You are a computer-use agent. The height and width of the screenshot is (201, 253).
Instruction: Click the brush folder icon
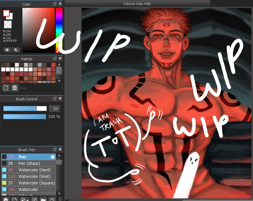(x=43, y=199)
